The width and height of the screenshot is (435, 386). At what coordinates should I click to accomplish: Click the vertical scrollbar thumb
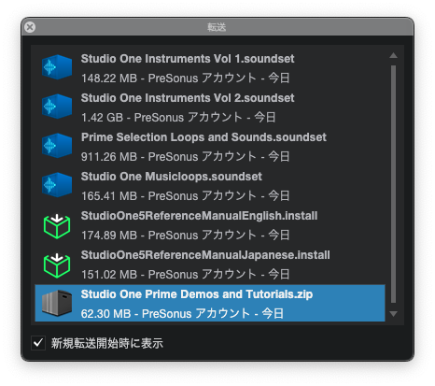393,184
